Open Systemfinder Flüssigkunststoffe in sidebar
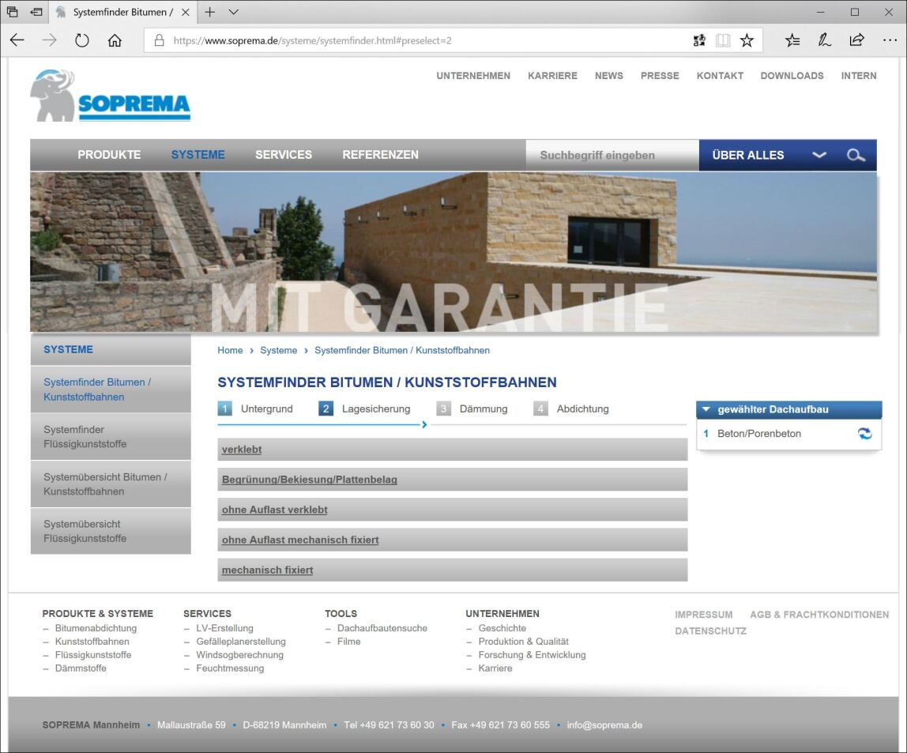Screen dimensions: 907x753 111,437
